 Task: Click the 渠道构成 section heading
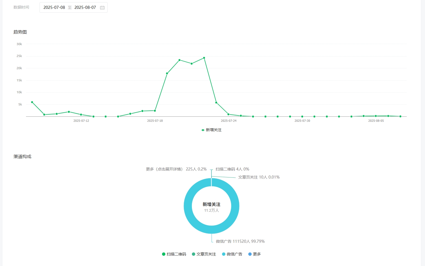click(x=22, y=157)
